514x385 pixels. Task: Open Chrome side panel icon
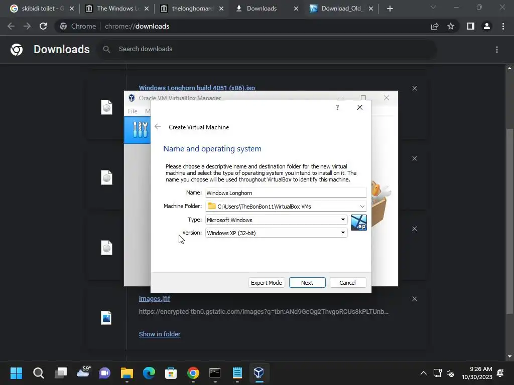(x=471, y=26)
